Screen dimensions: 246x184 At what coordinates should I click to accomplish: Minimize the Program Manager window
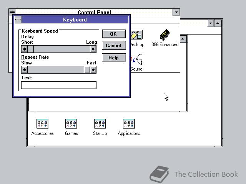coord(210,23)
